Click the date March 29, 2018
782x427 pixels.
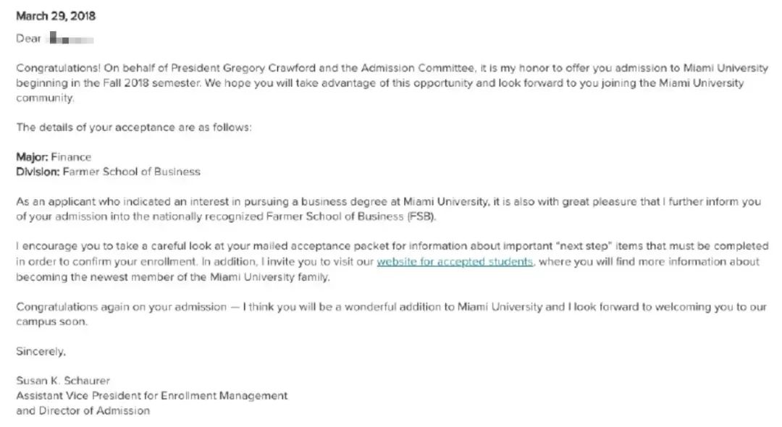coord(56,16)
